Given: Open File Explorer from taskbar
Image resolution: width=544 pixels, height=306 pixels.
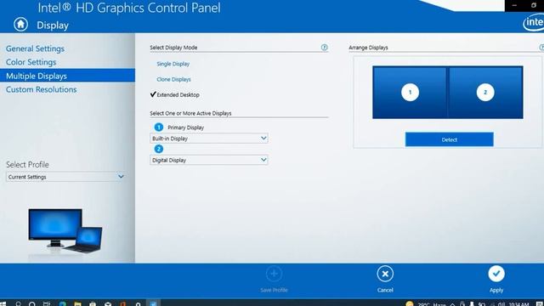Looking at the screenshot, I should pos(77,303).
